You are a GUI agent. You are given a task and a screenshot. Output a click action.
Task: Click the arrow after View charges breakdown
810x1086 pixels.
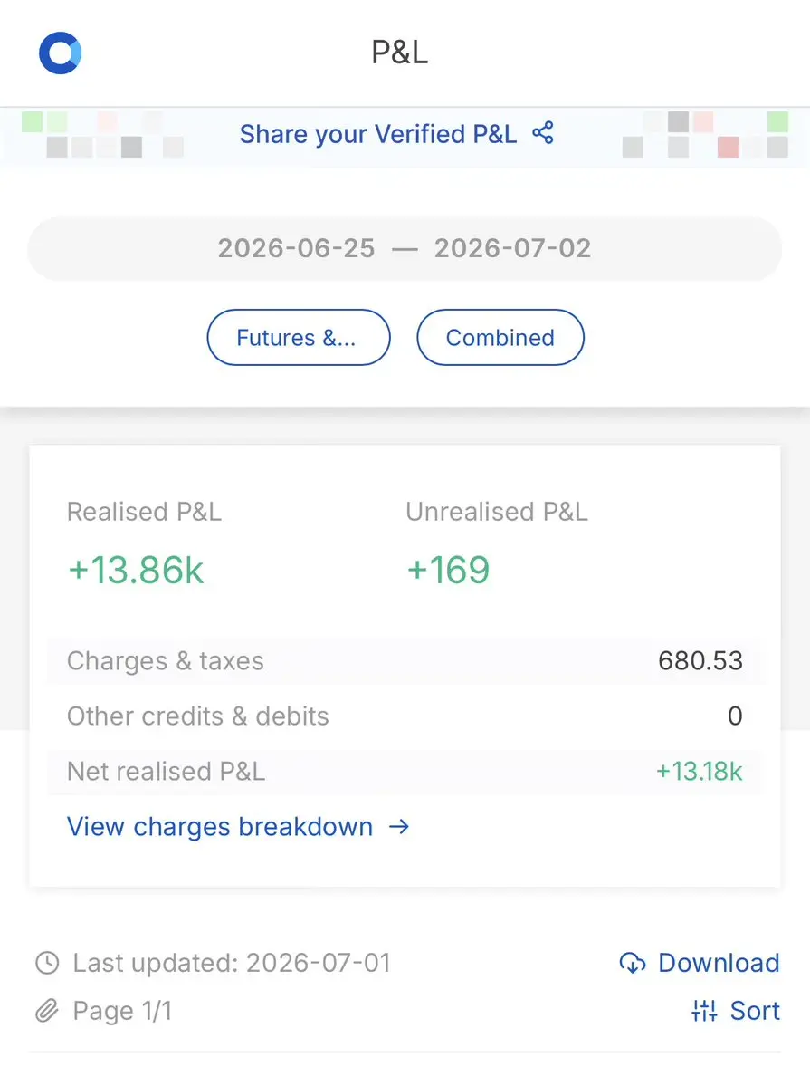coord(399,826)
